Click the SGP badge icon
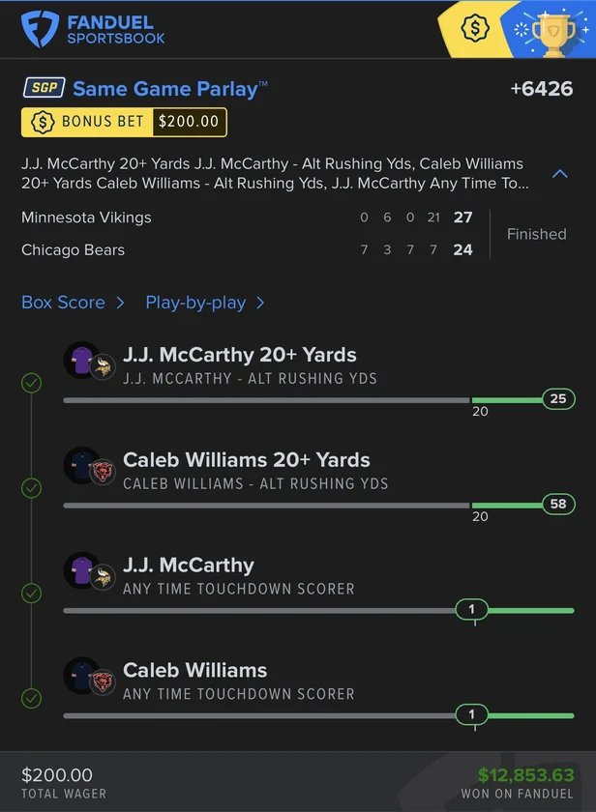This screenshot has height=812, width=596. coord(44,89)
